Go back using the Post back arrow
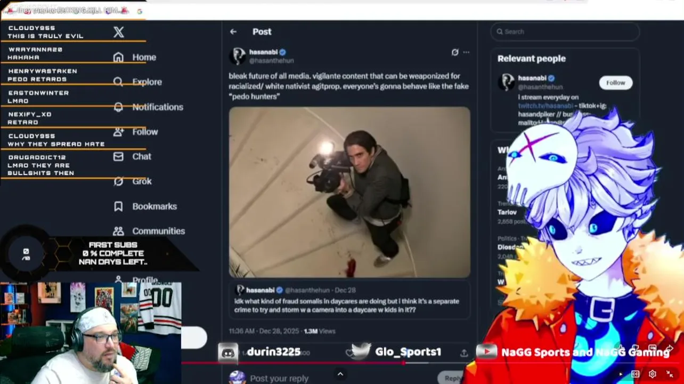The height and width of the screenshot is (384, 684). pos(233,31)
